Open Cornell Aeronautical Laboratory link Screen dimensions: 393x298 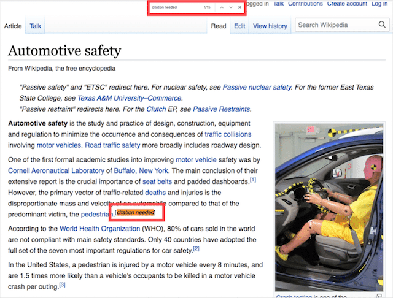[x=56, y=170]
